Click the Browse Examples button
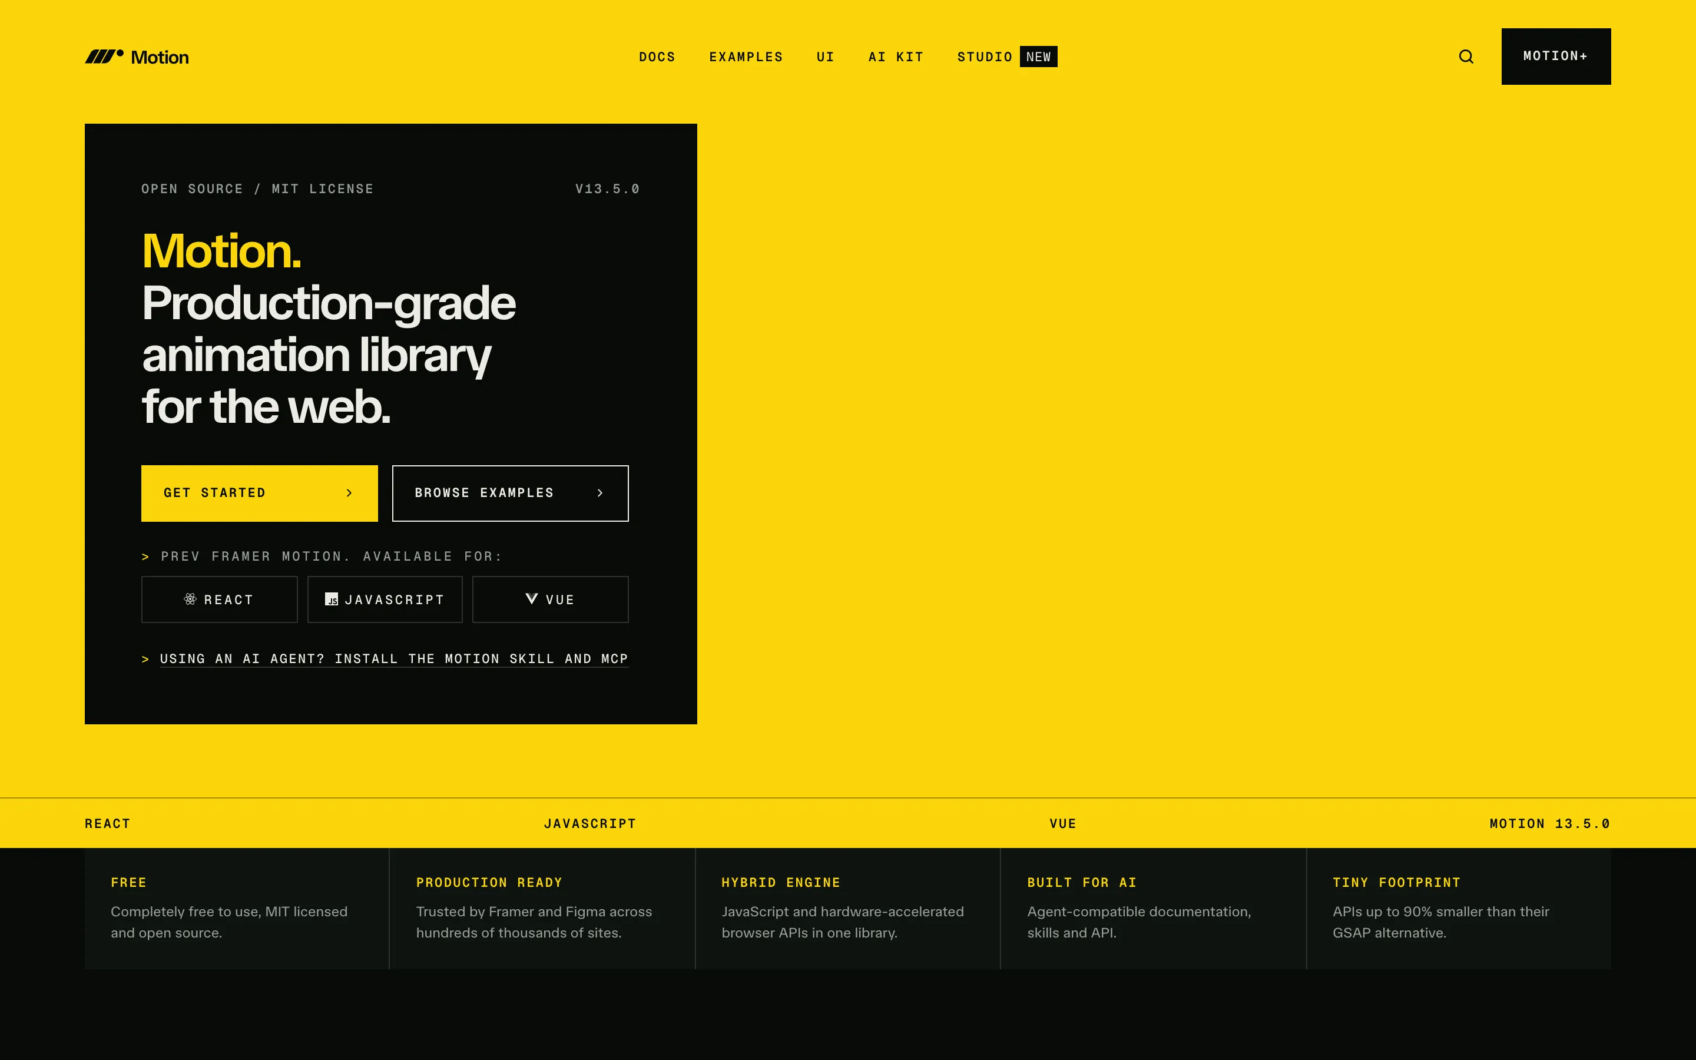The image size is (1696, 1060). [x=510, y=493]
